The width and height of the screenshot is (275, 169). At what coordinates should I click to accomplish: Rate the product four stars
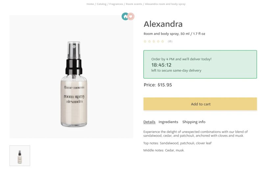pos(158,41)
